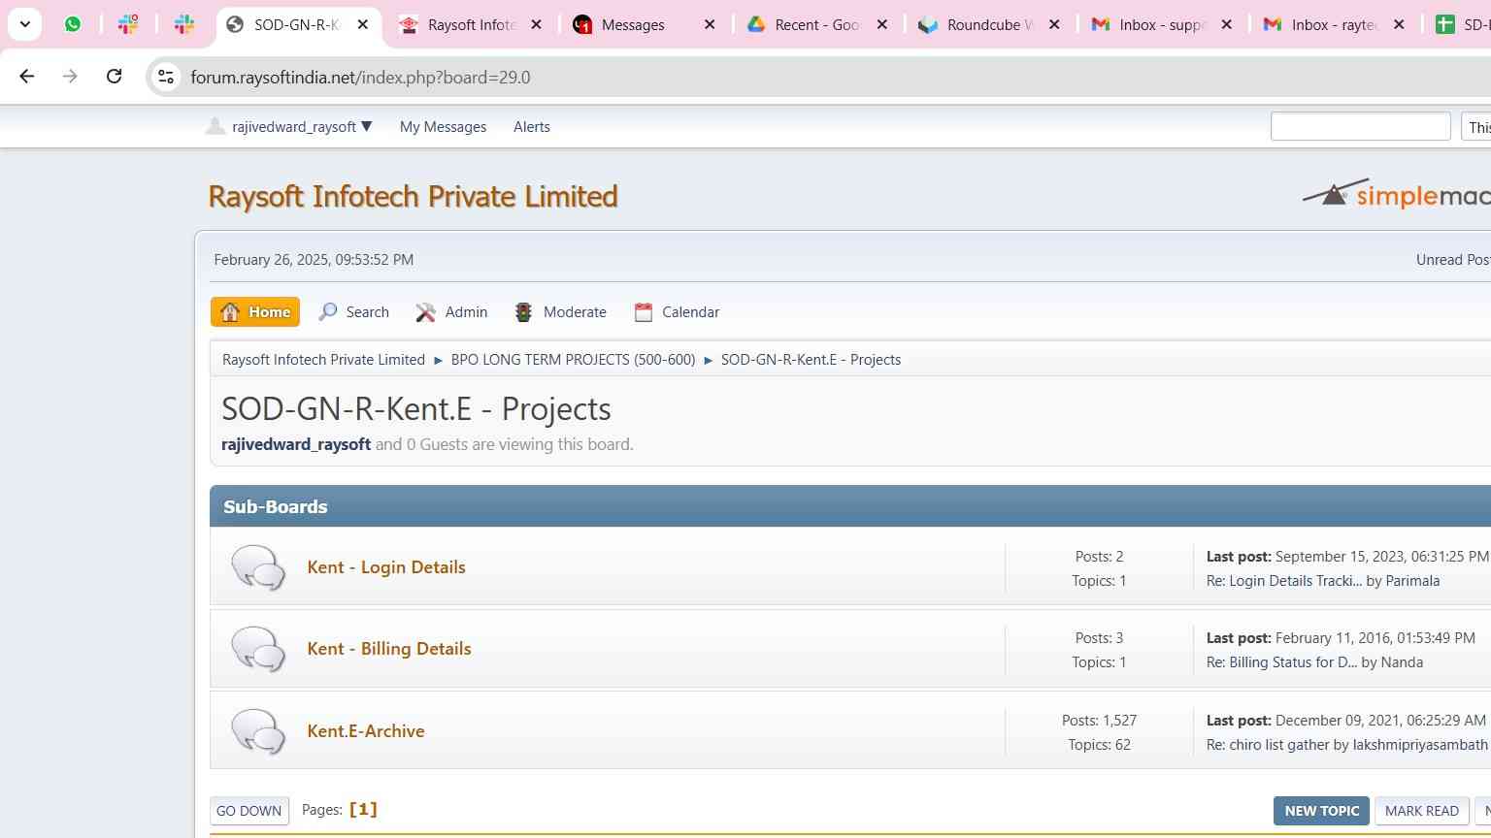Viewport: 1491px width, 838px height.
Task: Close the Inbox support Gmail tab
Action: point(1227,24)
